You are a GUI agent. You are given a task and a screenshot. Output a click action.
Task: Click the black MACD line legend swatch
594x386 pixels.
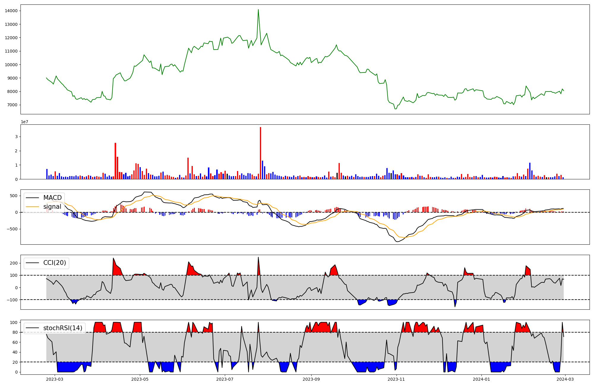coord(33,198)
